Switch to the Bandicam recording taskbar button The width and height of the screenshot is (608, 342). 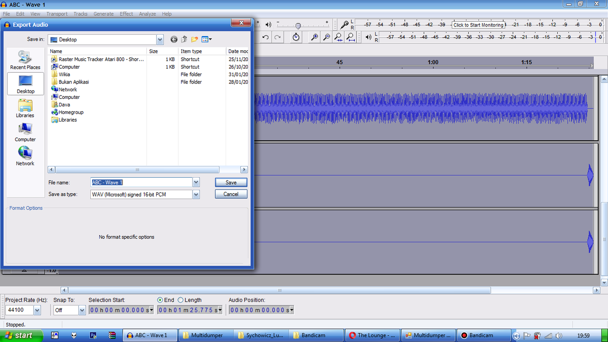coord(484,335)
